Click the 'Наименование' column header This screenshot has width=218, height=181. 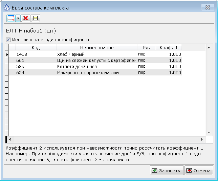(97, 48)
